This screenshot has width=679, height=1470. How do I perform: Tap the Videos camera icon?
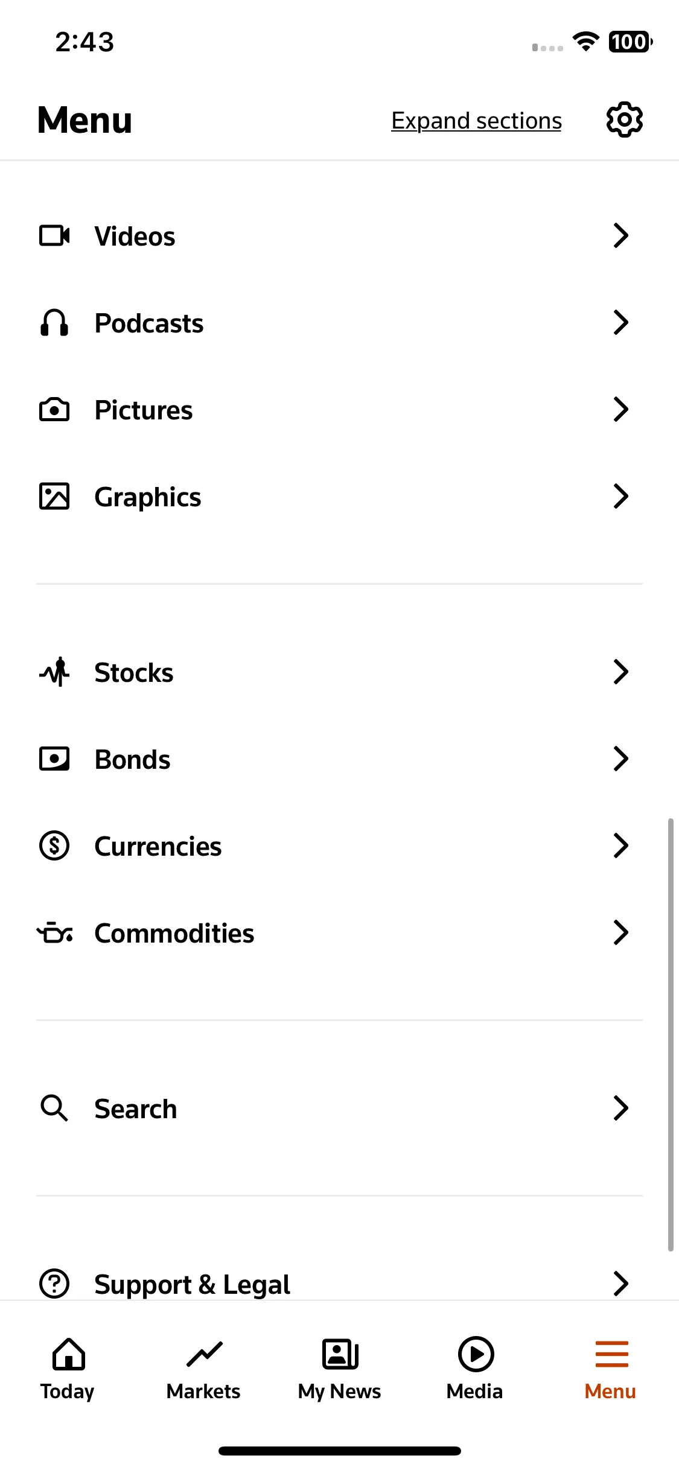pos(54,236)
